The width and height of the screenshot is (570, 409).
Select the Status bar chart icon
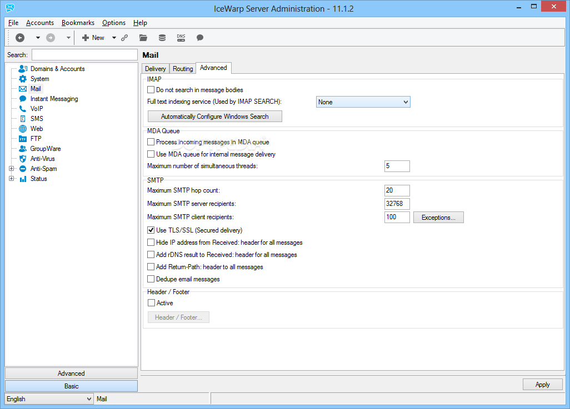point(23,179)
